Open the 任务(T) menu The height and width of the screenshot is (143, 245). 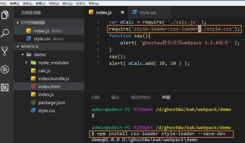click(x=81, y=3)
